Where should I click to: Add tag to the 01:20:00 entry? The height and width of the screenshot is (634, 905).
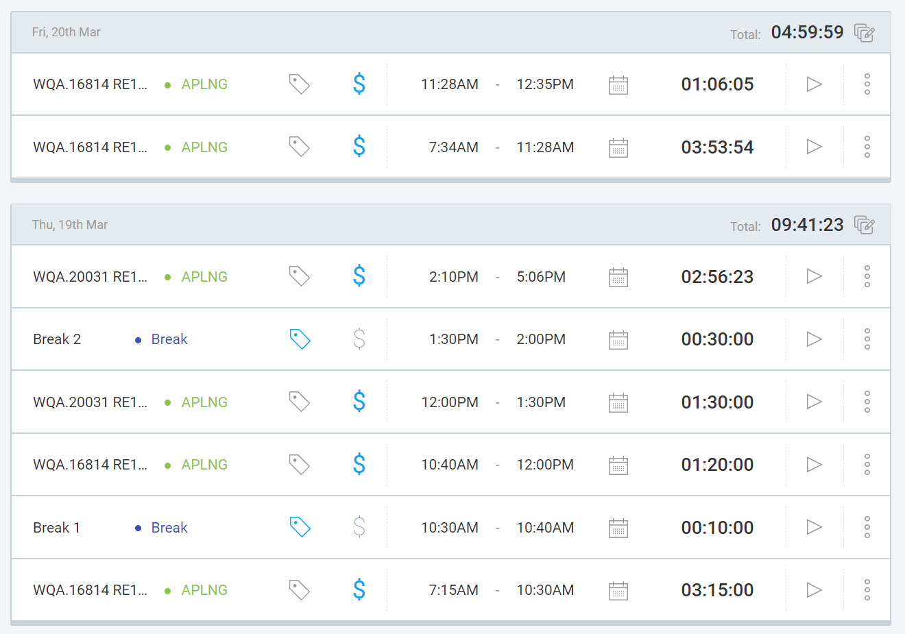[299, 465]
